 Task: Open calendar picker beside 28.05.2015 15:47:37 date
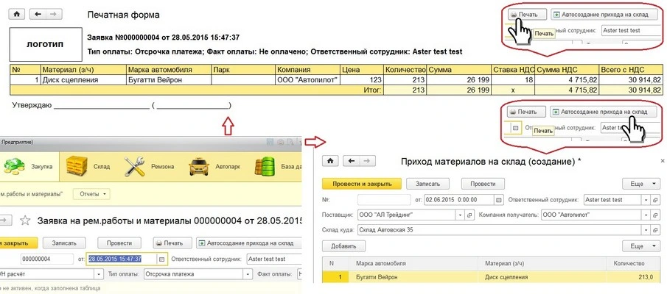[x=162, y=259]
